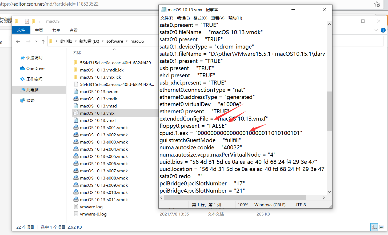Select the macOS 10.13.vmxf file

[98, 120]
